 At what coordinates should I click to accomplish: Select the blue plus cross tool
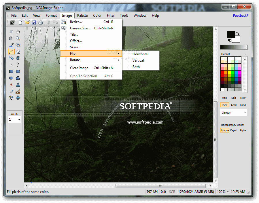click(18, 98)
